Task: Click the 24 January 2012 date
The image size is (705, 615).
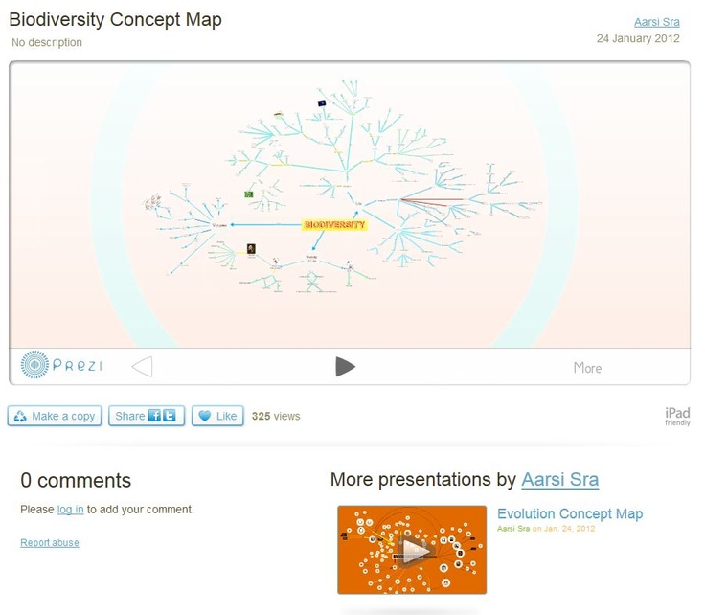Action: 638,38
